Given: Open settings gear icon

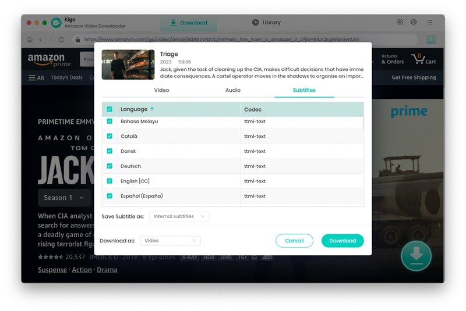Looking at the screenshot, I should (x=414, y=22).
